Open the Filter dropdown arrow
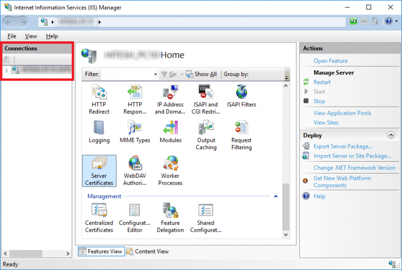The image size is (402, 270). pyautogui.click(x=155, y=74)
